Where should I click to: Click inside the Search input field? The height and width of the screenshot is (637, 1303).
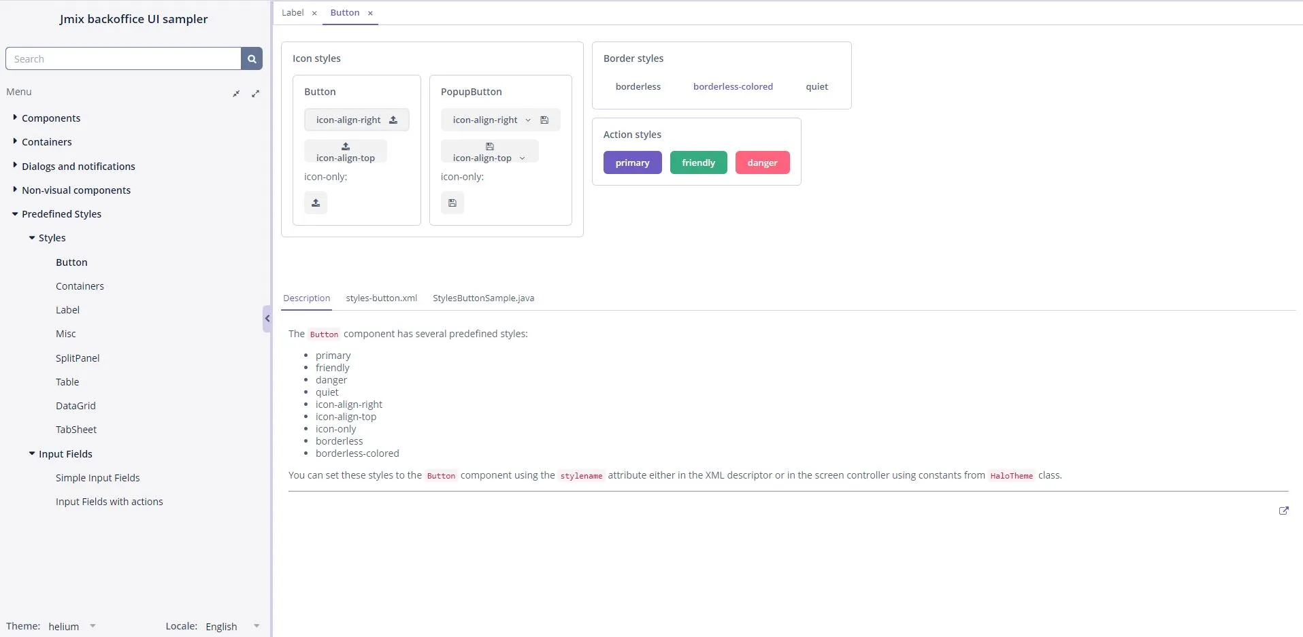tap(122, 58)
